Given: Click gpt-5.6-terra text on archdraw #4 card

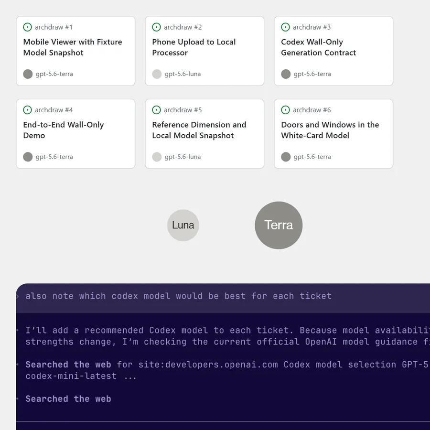Looking at the screenshot, I should point(54,157).
